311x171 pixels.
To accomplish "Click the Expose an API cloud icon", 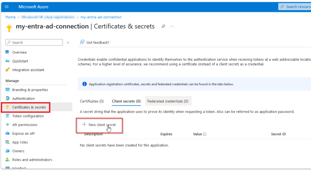I will point(7,133).
